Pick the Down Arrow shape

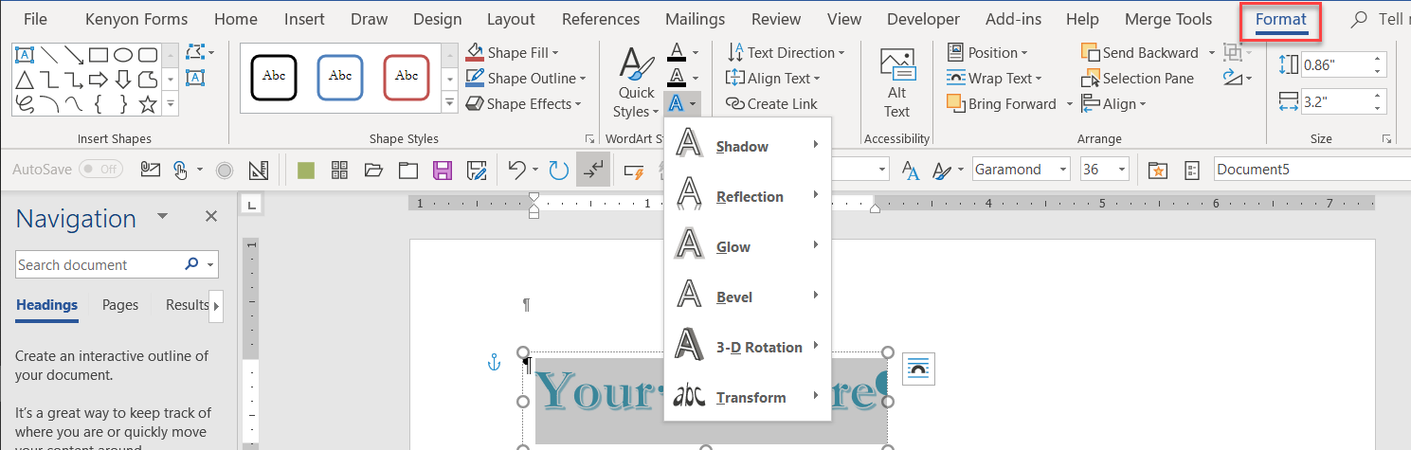click(x=123, y=80)
